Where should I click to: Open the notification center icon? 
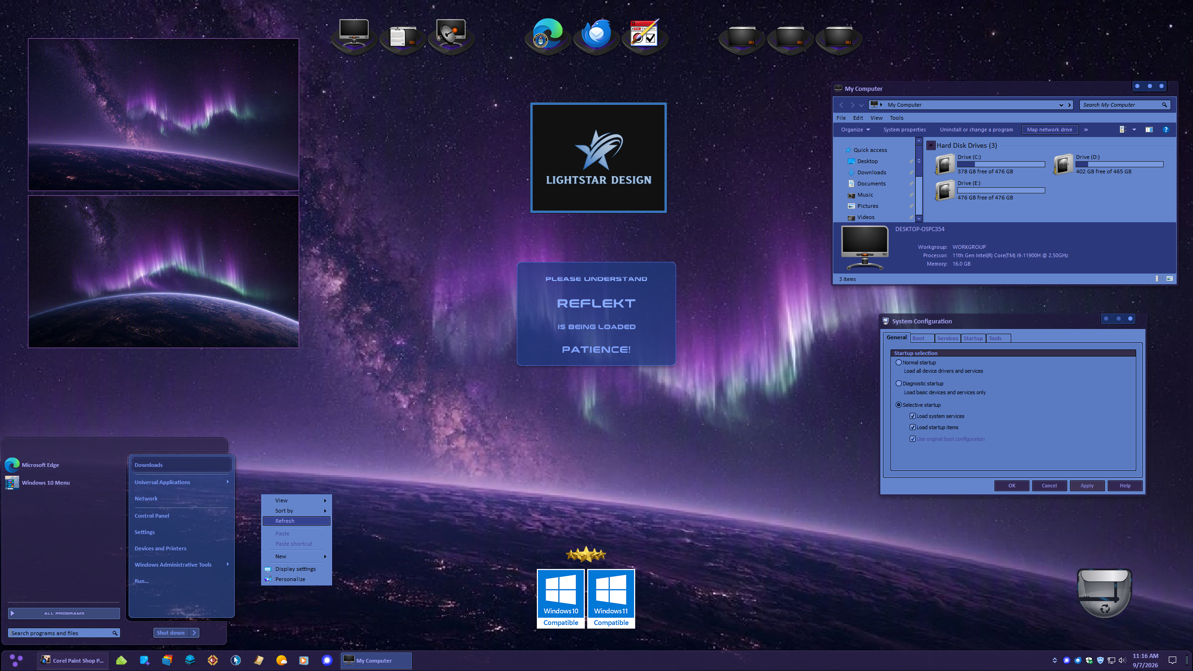[1172, 660]
